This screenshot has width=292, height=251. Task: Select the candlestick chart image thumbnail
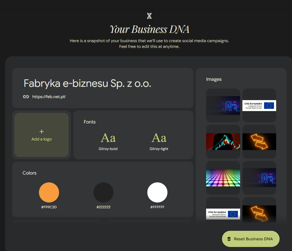[223, 142]
